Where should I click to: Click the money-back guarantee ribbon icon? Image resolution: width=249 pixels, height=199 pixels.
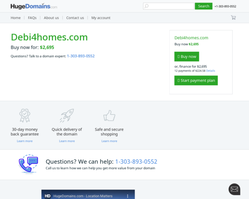(x=25, y=115)
